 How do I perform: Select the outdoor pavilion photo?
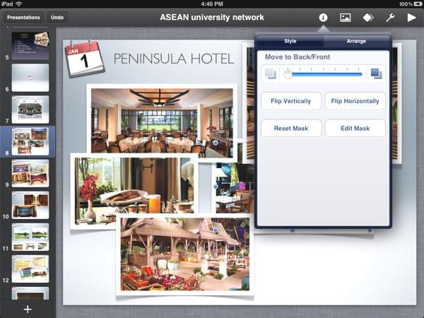(185, 254)
